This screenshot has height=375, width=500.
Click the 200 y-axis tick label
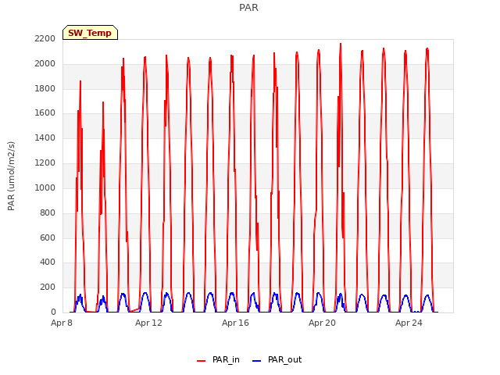tap(48, 287)
